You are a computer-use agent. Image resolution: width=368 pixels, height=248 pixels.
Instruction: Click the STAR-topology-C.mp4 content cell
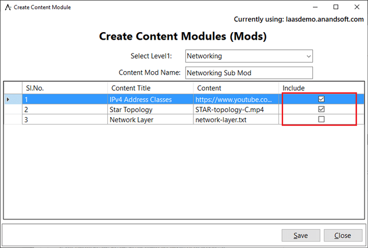point(236,109)
